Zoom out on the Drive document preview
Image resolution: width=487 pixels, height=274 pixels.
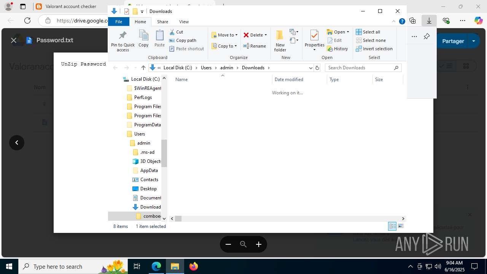pyautogui.click(x=228, y=244)
